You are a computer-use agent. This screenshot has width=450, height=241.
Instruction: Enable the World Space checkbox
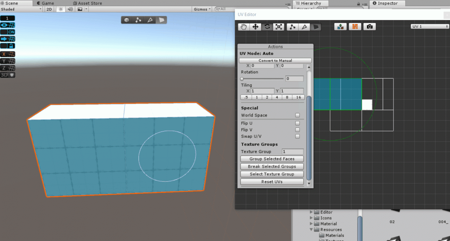pyautogui.click(x=297, y=115)
